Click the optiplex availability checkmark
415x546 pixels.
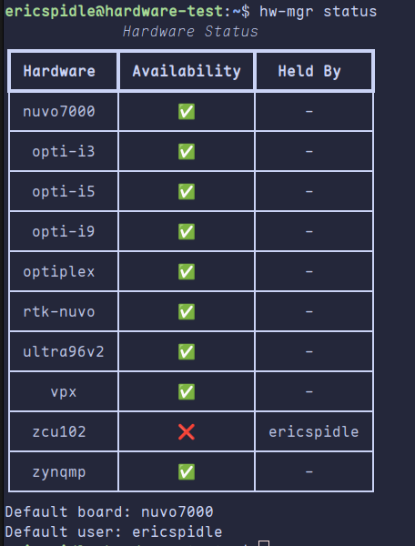[187, 272]
